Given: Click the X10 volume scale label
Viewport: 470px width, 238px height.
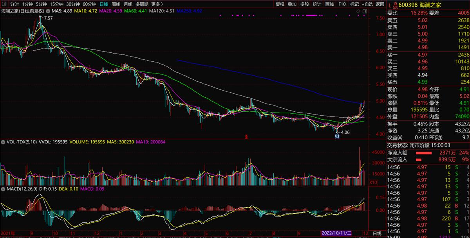Looking at the screenshot, I should (373, 183).
